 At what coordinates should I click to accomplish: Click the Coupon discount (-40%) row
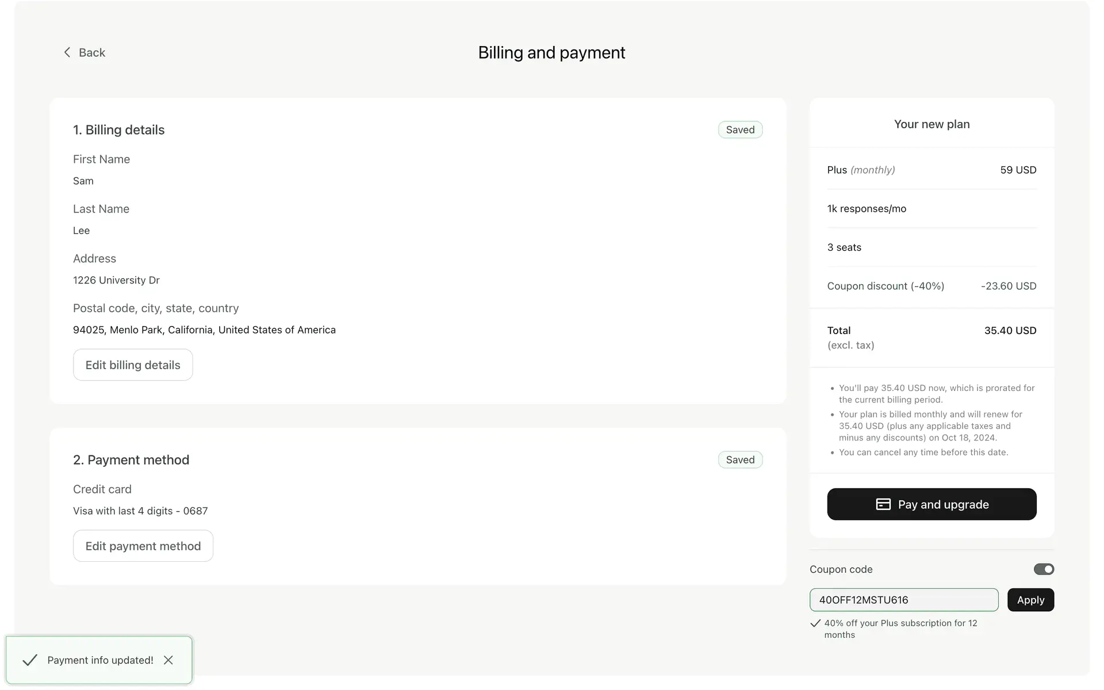(931, 286)
